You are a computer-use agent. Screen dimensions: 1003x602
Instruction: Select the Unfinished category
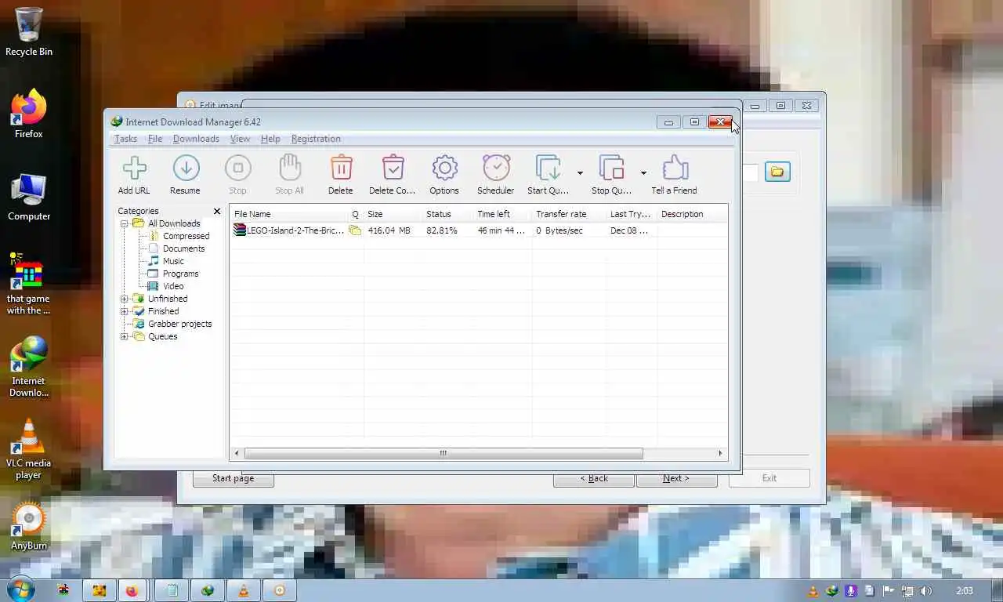pos(168,299)
